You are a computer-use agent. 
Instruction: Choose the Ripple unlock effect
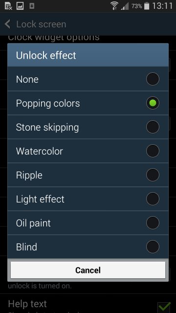click(88, 175)
